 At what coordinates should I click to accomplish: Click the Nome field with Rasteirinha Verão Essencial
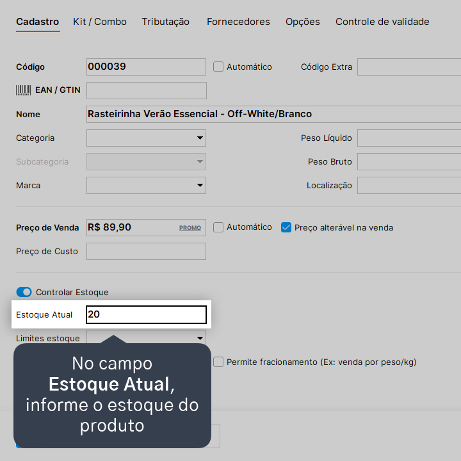coord(273,114)
